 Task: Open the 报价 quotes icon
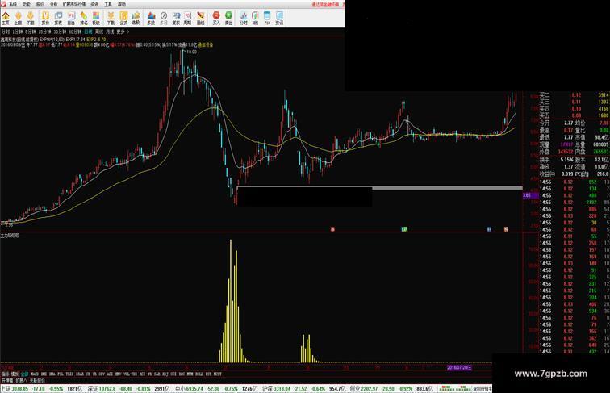45,18
